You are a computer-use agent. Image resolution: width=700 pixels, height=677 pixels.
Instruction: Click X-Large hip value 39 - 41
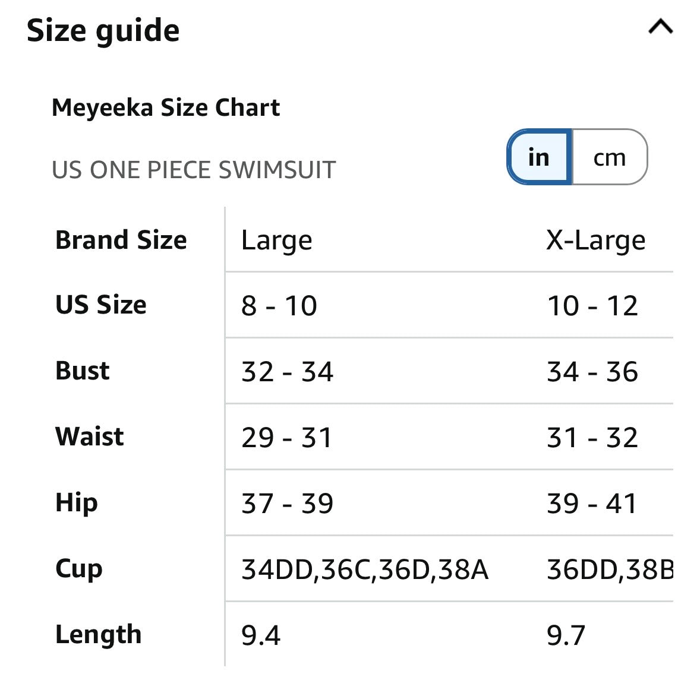pyautogui.click(x=592, y=504)
